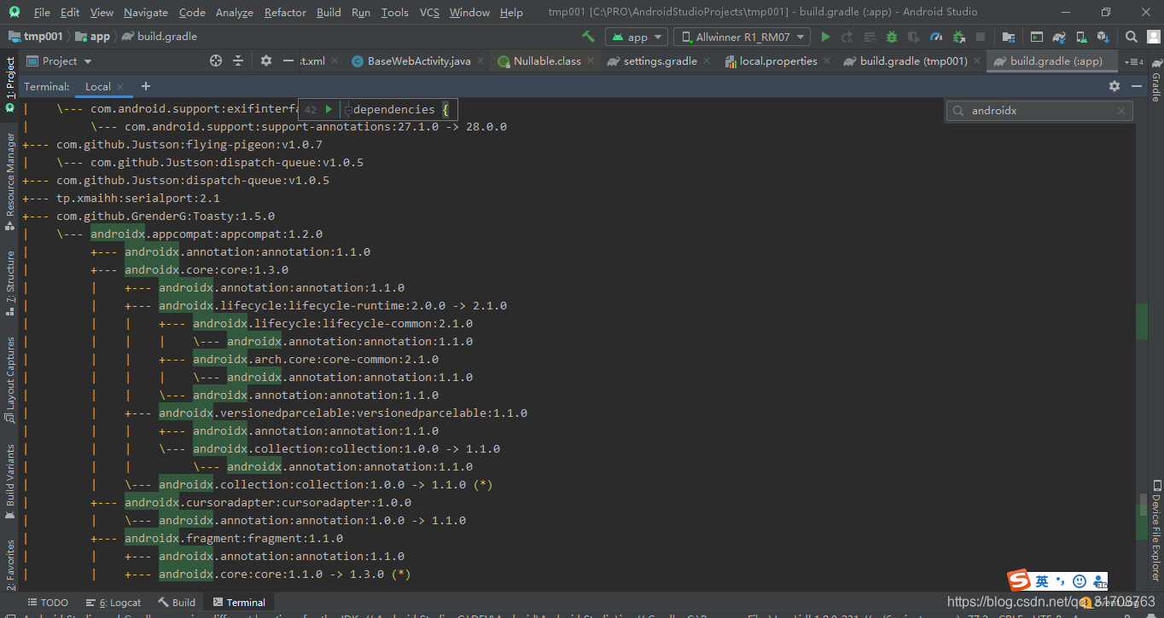This screenshot has width=1164, height=618.
Task: Click the Run with Coverage icon
Action: [x=914, y=37]
